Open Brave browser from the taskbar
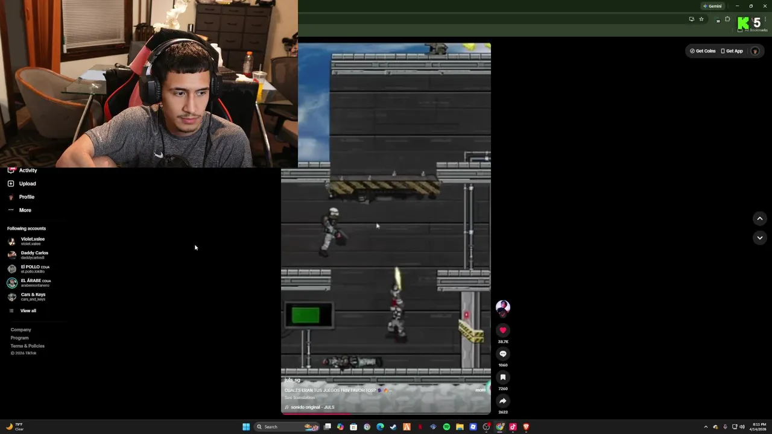 click(x=526, y=427)
